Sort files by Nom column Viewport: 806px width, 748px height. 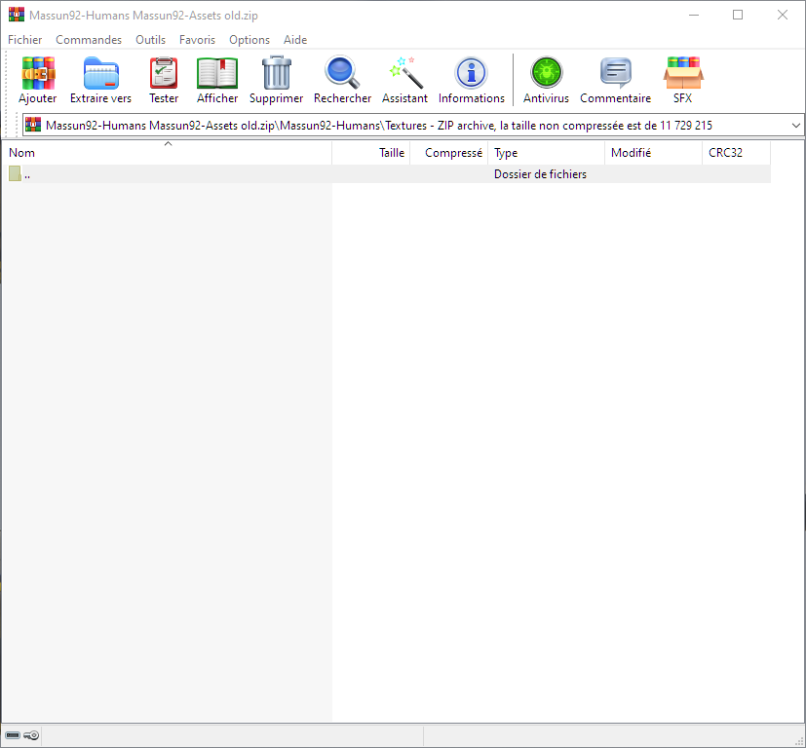(167, 153)
